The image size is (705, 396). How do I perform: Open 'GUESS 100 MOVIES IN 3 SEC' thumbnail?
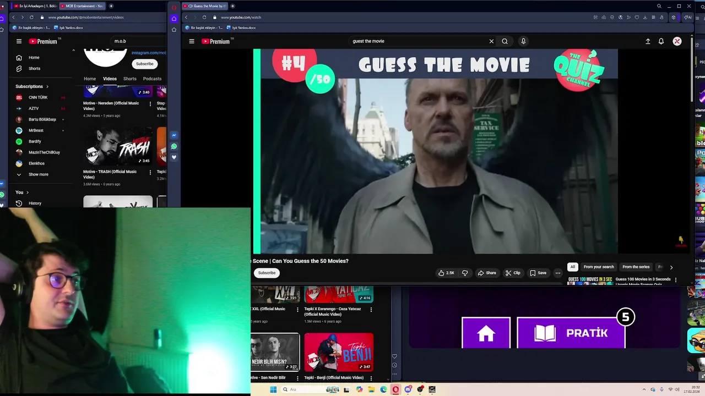[x=590, y=280]
